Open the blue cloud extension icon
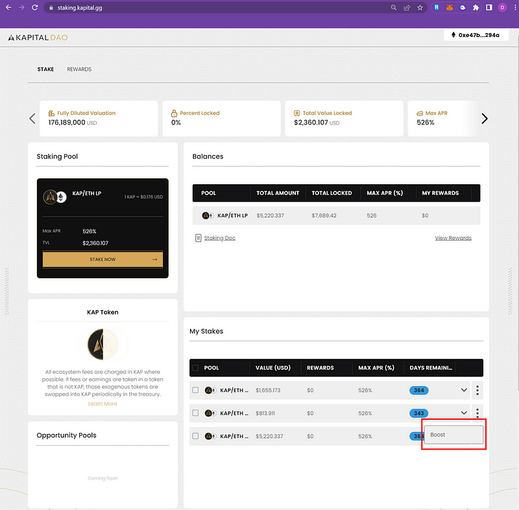519x510 pixels. tap(463, 7)
